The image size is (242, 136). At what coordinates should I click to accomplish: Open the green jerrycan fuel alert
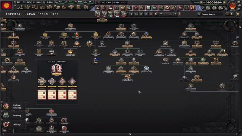tap(155, 8)
